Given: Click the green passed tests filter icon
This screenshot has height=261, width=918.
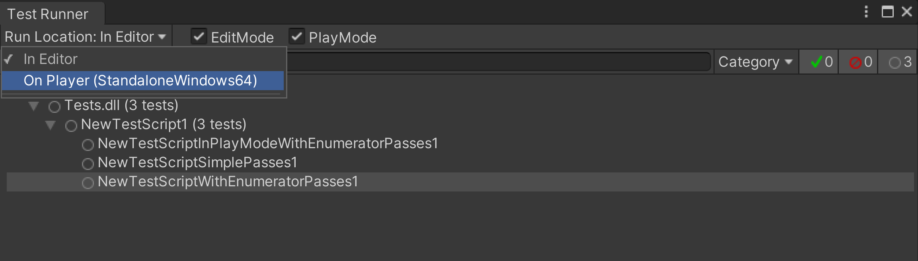Looking at the screenshot, I should tap(817, 62).
